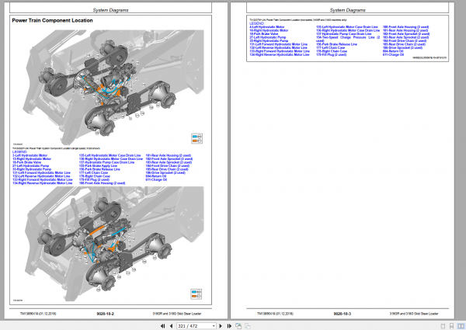The height and width of the screenshot is (330, 466).
Task: Switch to continuous scrolling page view
Action: [451, 326]
